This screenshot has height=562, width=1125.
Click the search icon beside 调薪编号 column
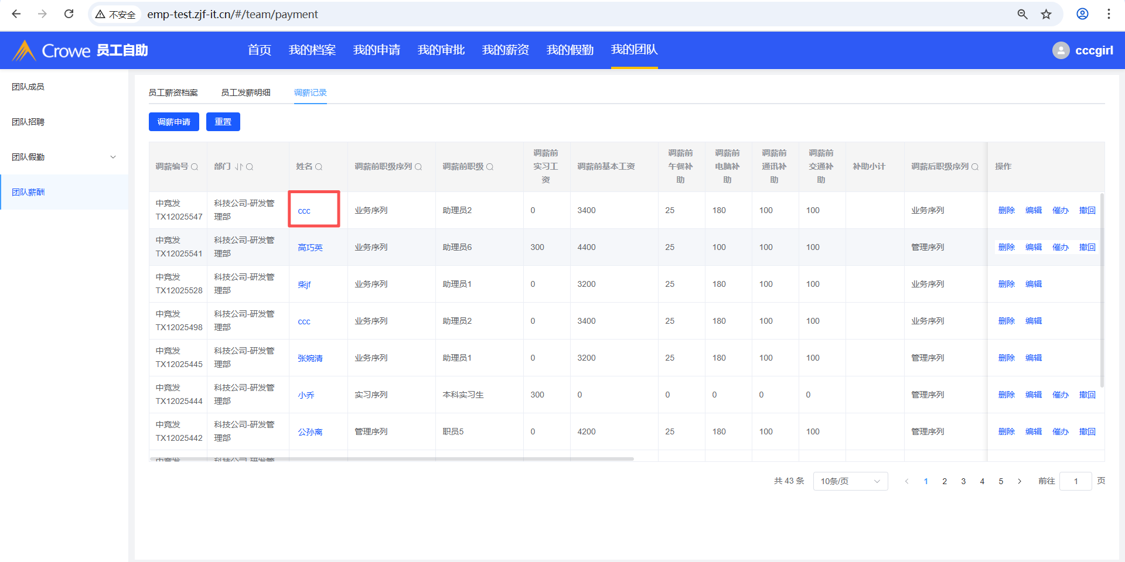195,167
